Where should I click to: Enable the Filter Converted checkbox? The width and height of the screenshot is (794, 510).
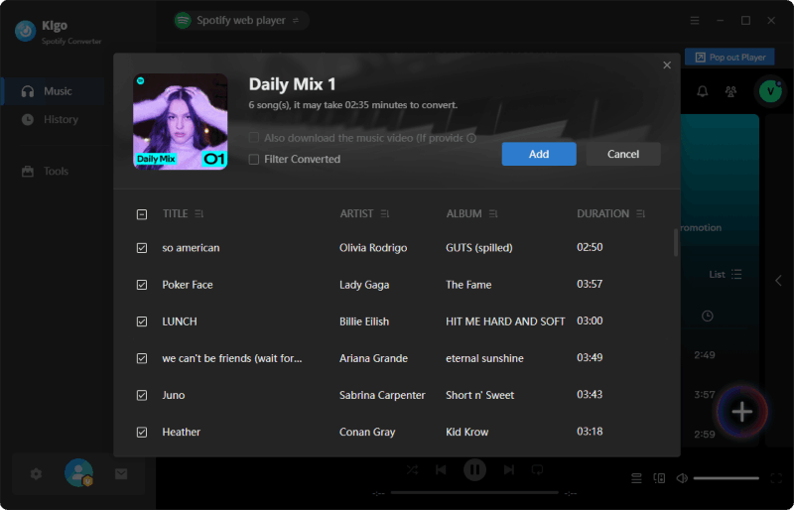(254, 159)
